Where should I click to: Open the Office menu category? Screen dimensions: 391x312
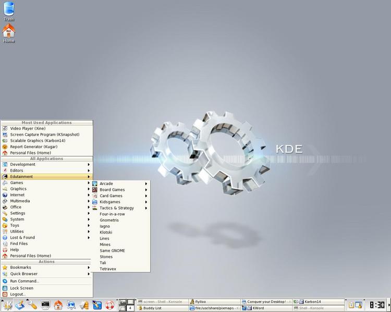[x=46, y=207]
